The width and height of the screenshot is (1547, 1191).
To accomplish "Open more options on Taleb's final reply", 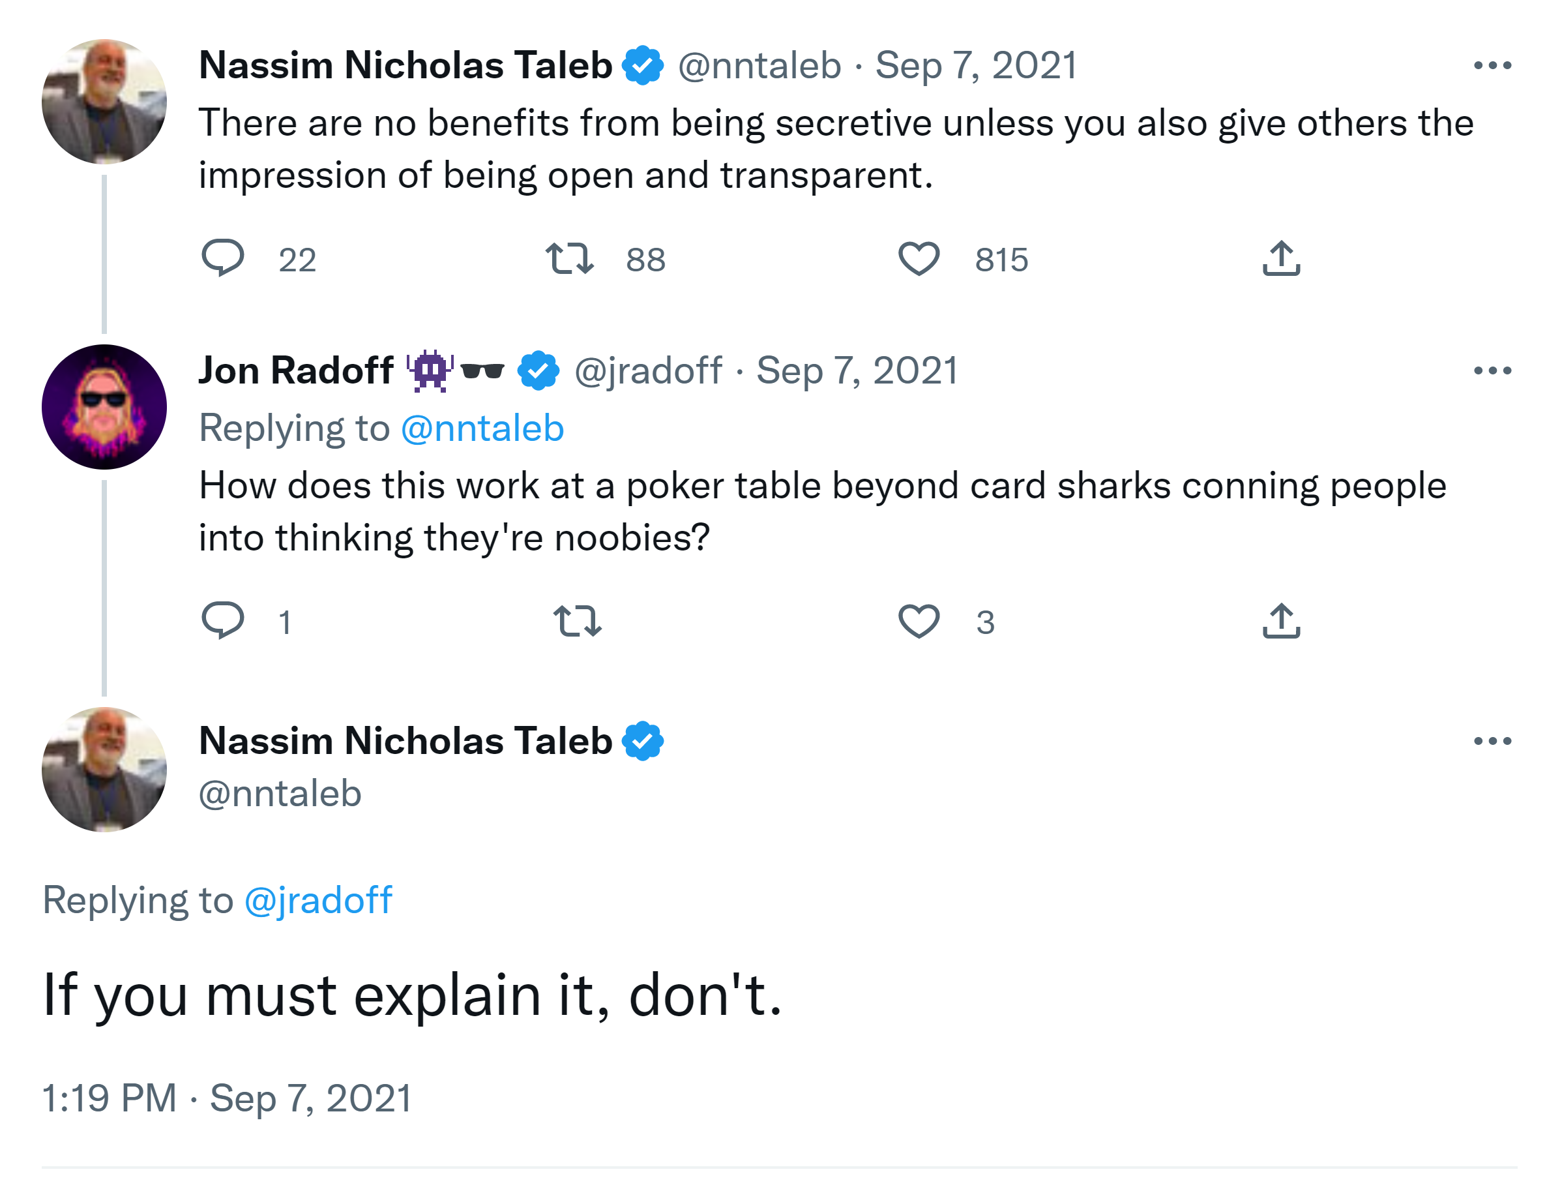I will pos(1492,741).
